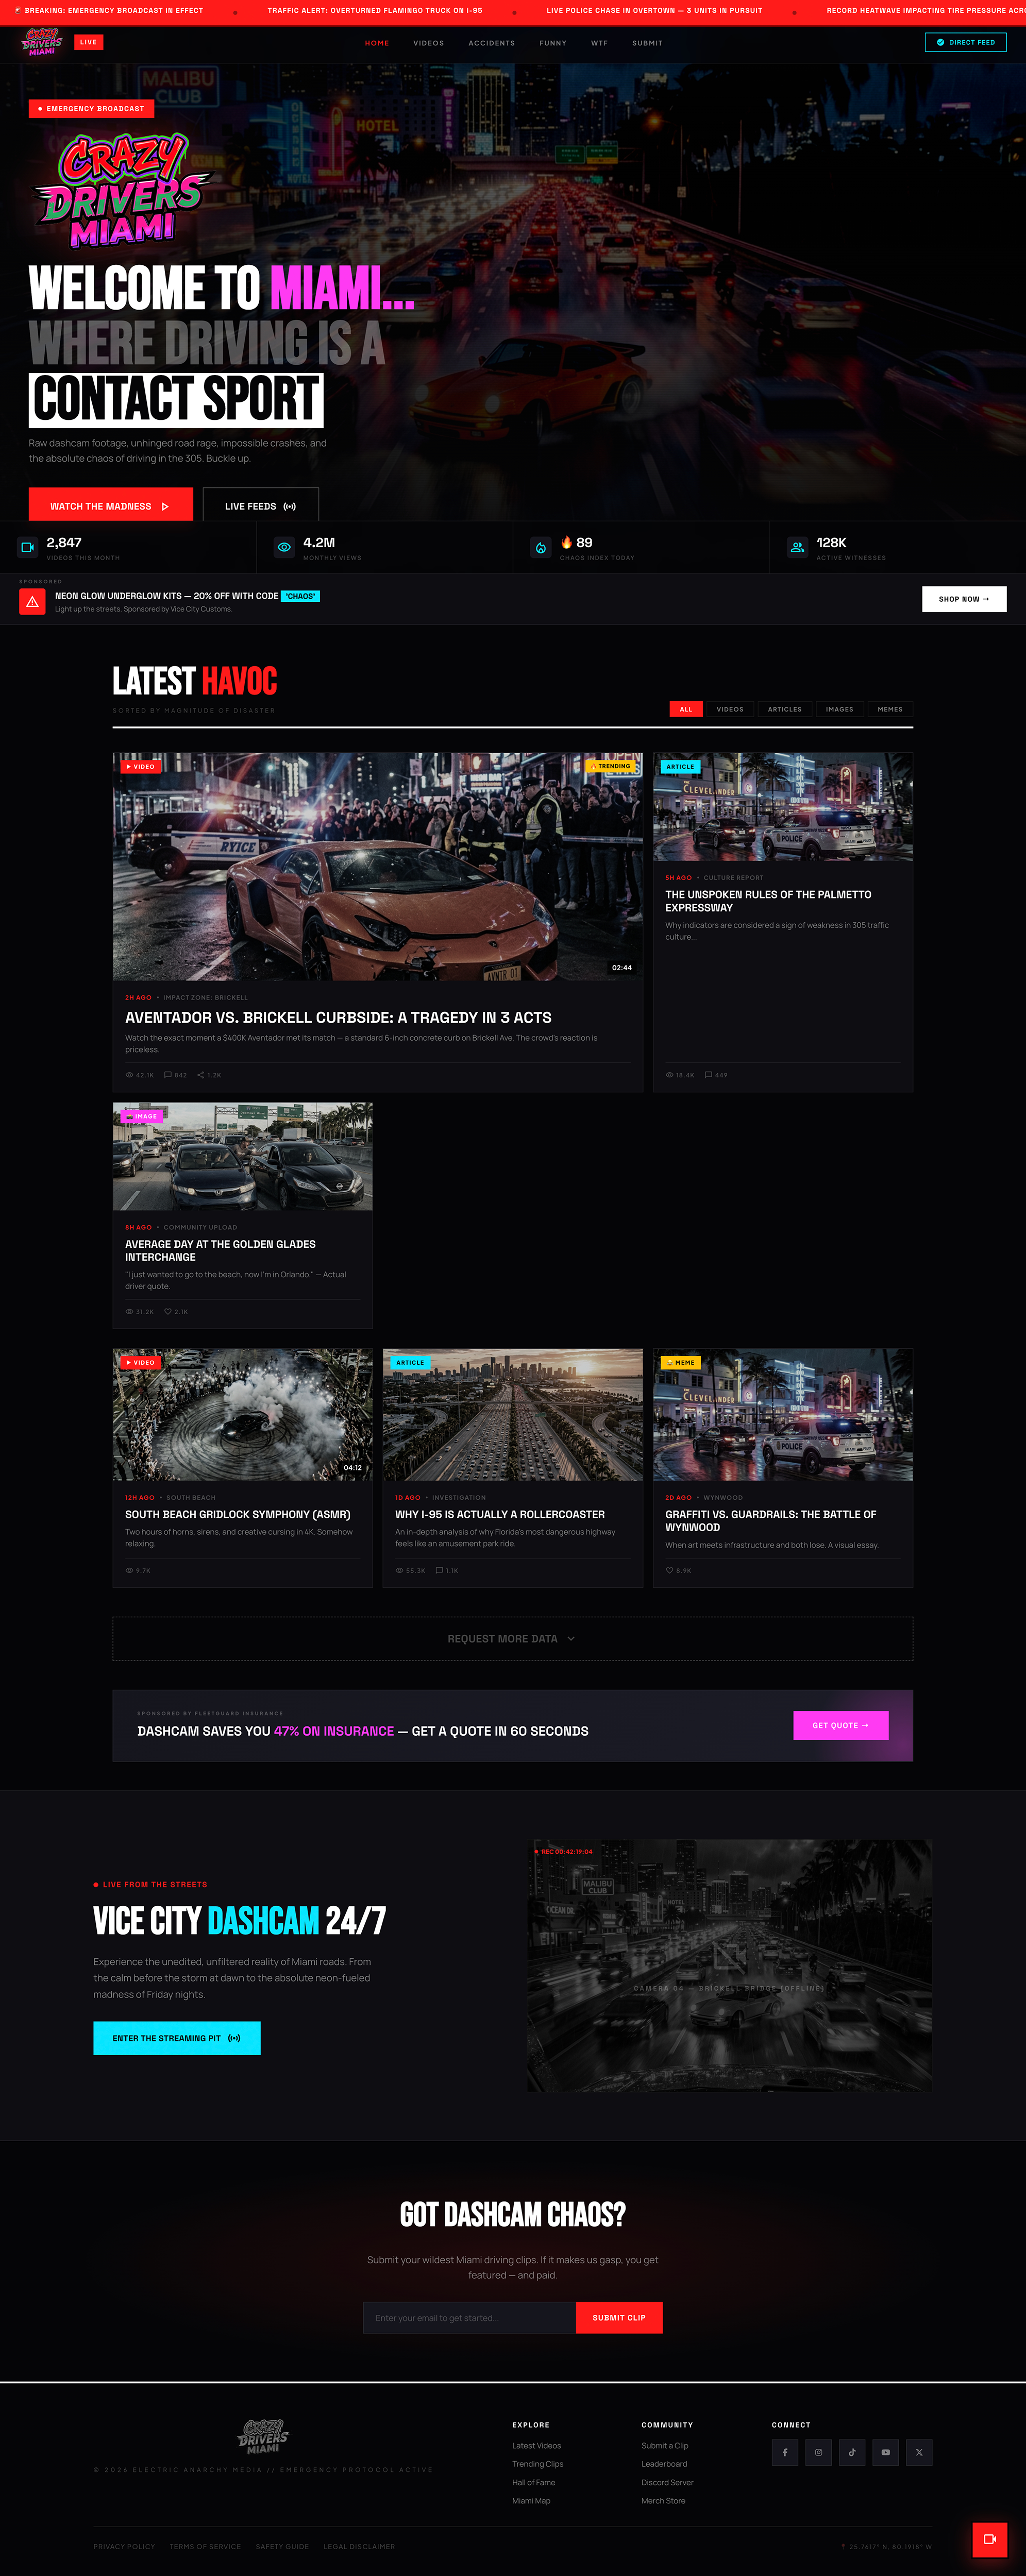The width and height of the screenshot is (1026, 2576).
Task: Open the TikTok icon under Connect
Action: (x=852, y=2453)
